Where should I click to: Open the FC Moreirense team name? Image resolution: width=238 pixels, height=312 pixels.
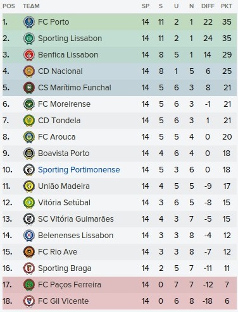[x=64, y=104]
